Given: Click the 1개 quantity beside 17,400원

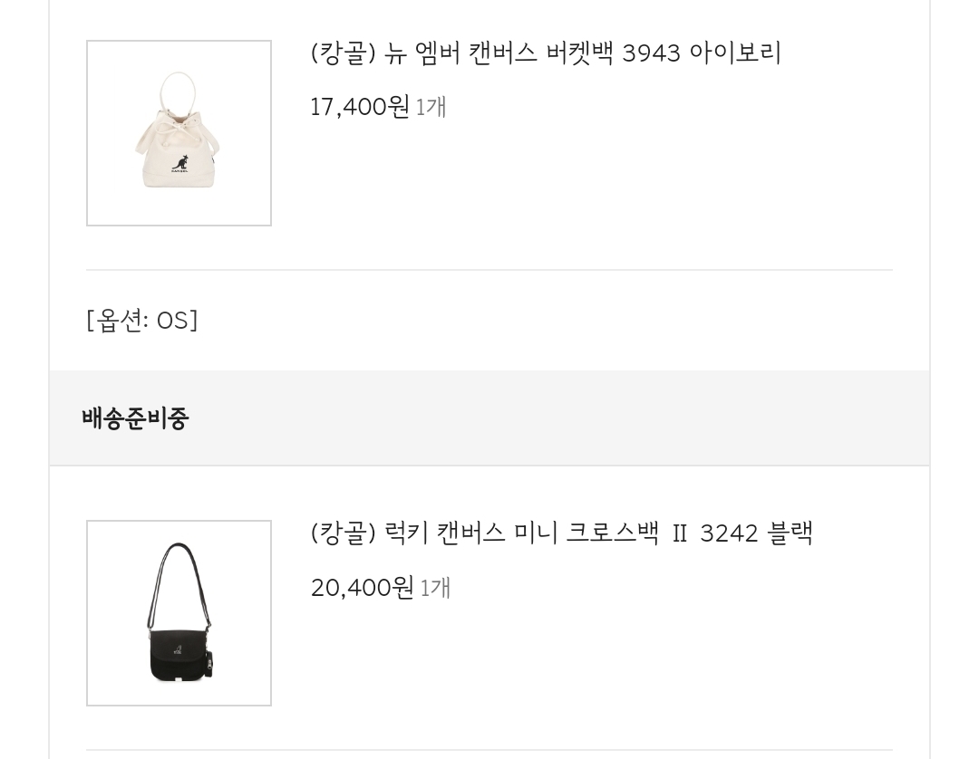Looking at the screenshot, I should point(431,107).
